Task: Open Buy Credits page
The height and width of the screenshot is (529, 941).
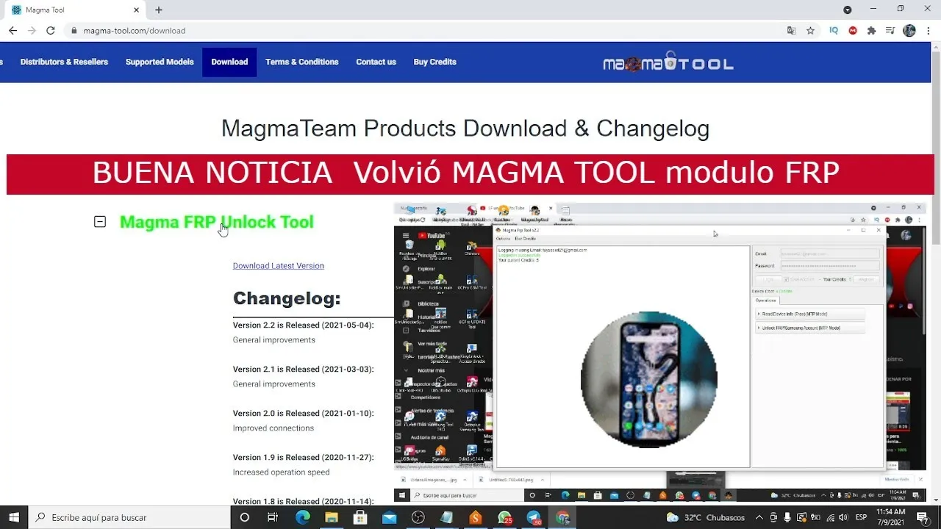Action: point(435,62)
